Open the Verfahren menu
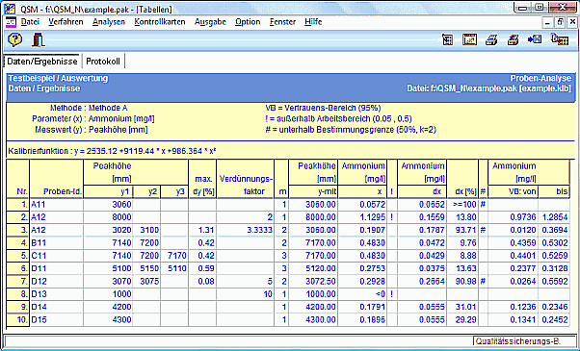This screenshot has width=580, height=351. tap(66, 22)
